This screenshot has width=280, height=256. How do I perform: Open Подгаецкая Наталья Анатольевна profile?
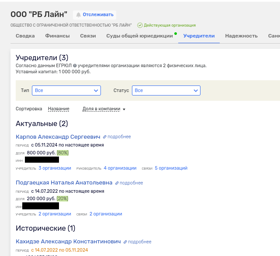point(64,183)
